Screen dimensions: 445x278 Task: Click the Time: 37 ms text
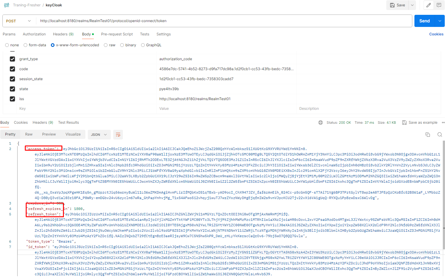[364, 123]
